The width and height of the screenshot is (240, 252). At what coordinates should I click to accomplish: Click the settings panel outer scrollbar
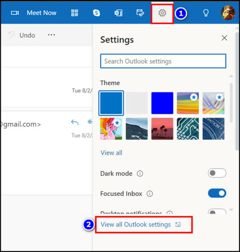pyautogui.click(x=237, y=91)
